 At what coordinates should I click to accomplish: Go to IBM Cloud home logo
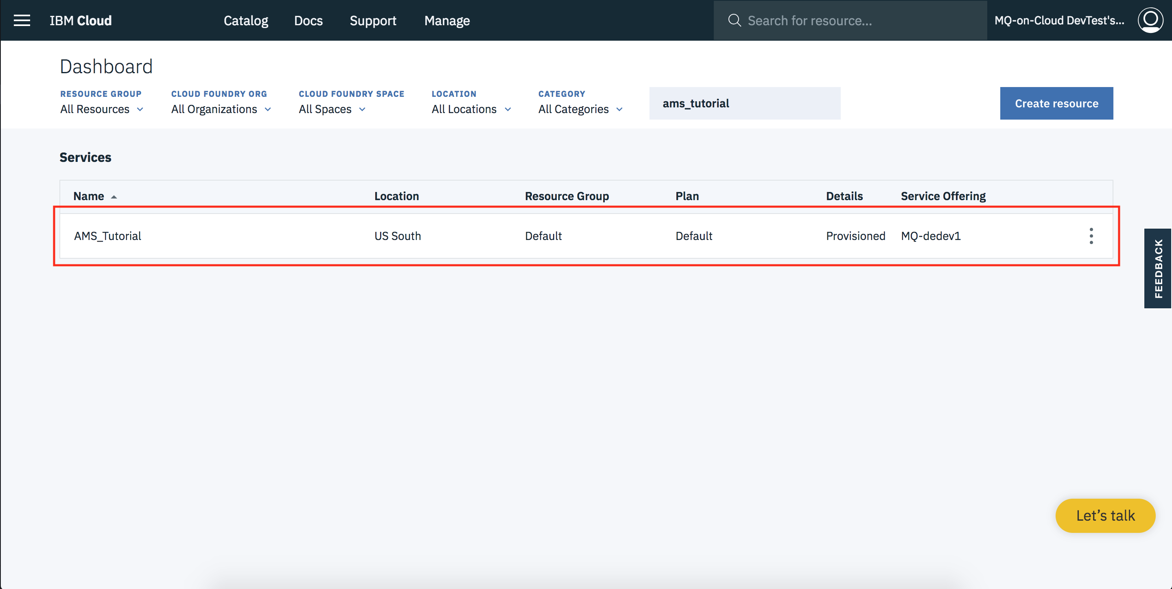coord(81,20)
